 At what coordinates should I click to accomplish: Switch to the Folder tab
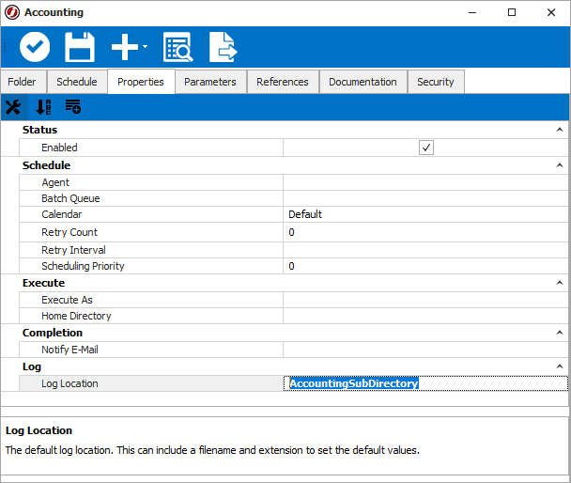[22, 82]
